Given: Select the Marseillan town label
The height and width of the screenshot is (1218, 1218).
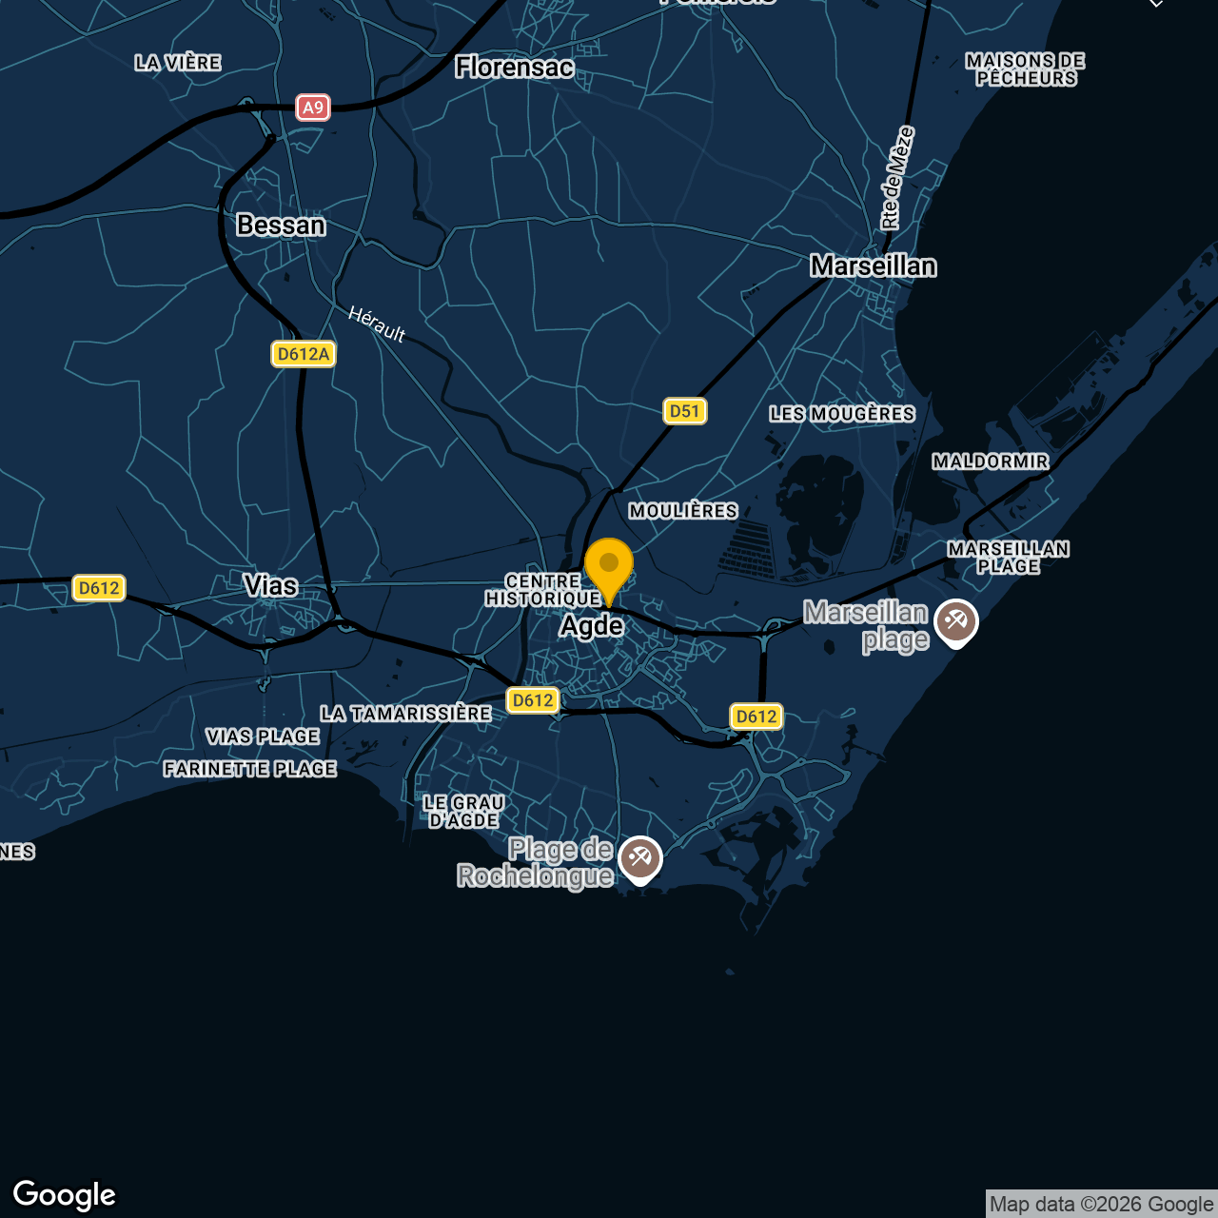Looking at the screenshot, I should point(873,265).
